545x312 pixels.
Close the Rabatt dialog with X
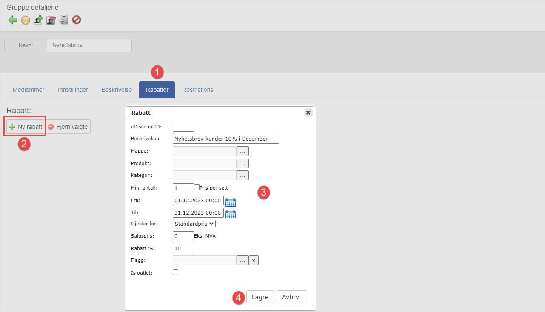coord(308,113)
